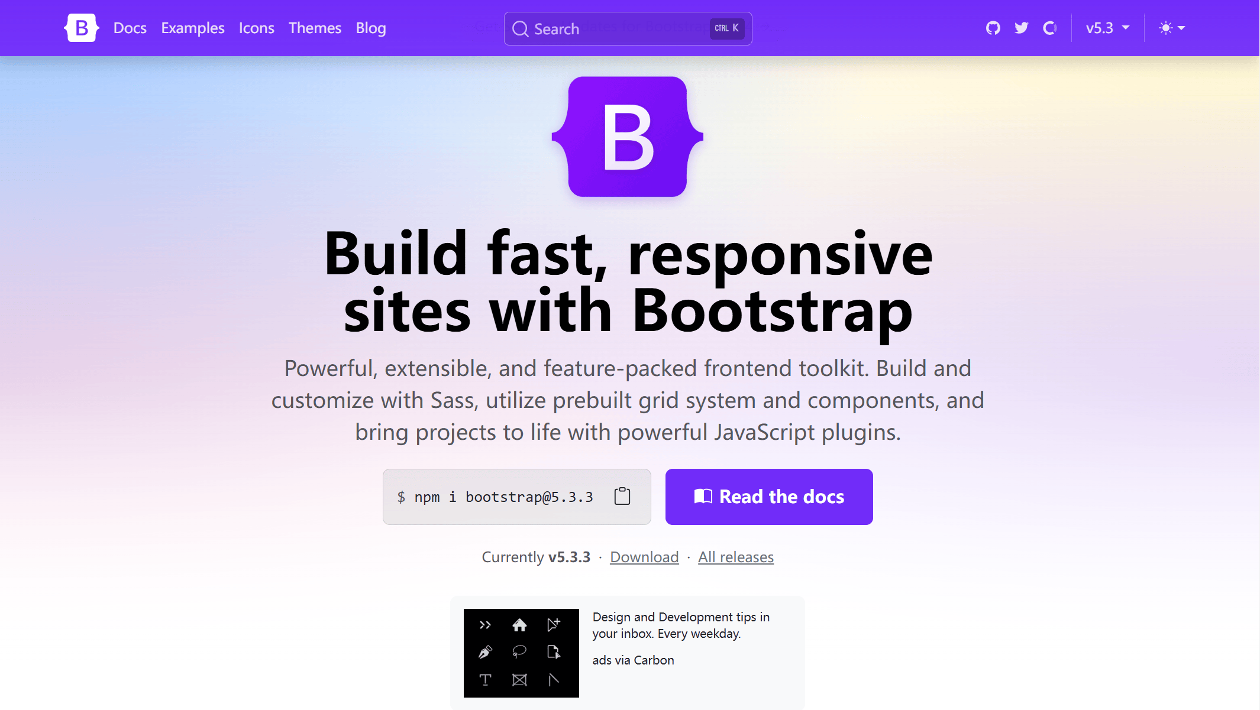Click the book icon on Read the docs
Image resolution: width=1260 pixels, height=710 pixels.
(x=703, y=497)
